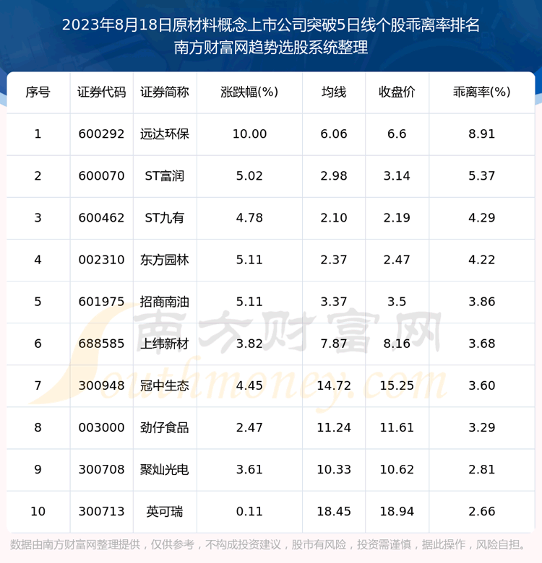Select stock code 300948
Image resolution: width=542 pixels, height=563 pixels.
[x=101, y=385]
